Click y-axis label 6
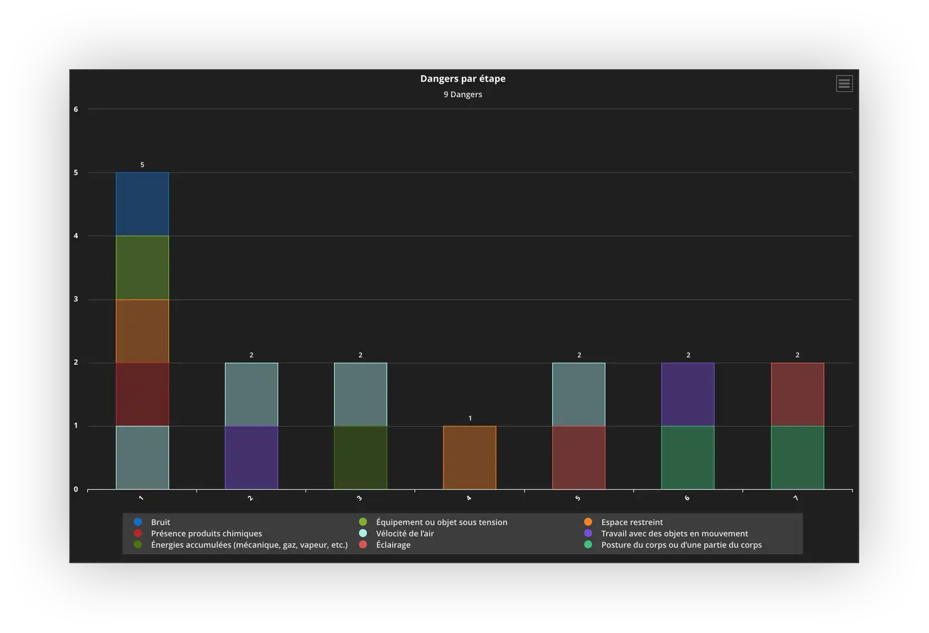Screen dimensions: 929x633 tap(76, 109)
